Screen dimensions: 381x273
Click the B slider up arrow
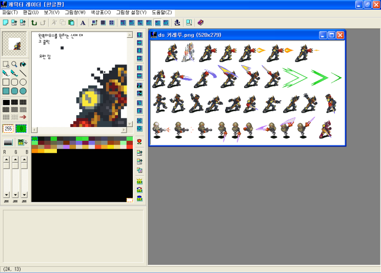coord(24,159)
